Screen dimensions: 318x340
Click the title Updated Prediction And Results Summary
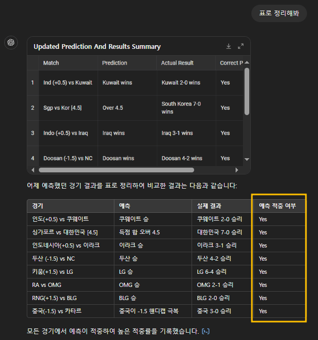[x=97, y=47]
